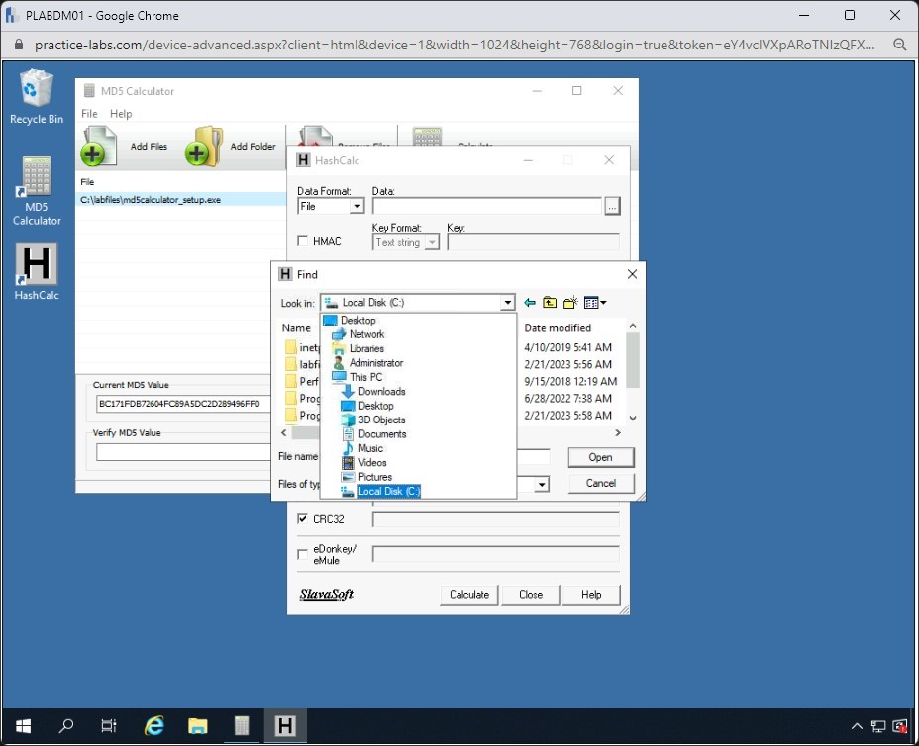Open File Explorer from the taskbar
The width and height of the screenshot is (919, 746).
point(197,726)
